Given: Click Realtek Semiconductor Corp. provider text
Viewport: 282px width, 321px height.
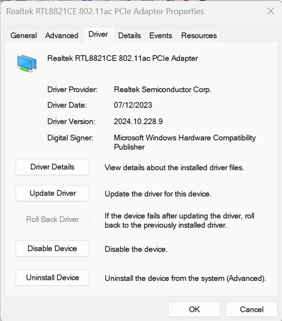Looking at the screenshot, I should 162,90.
